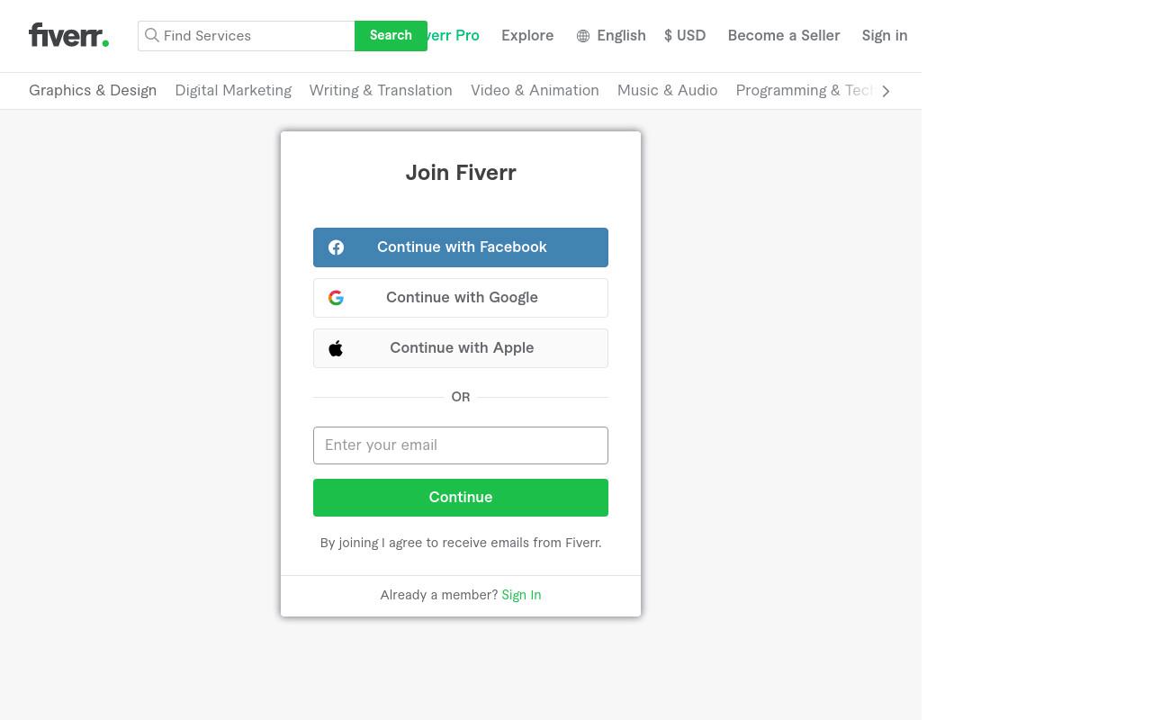Open the Fiverr Pro link
1152x720 pixels.
454,36
